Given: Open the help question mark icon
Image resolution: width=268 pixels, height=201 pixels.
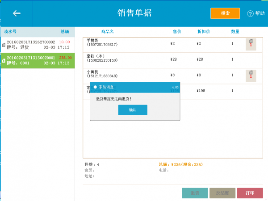Looking at the screenshot, I should pos(250,13).
